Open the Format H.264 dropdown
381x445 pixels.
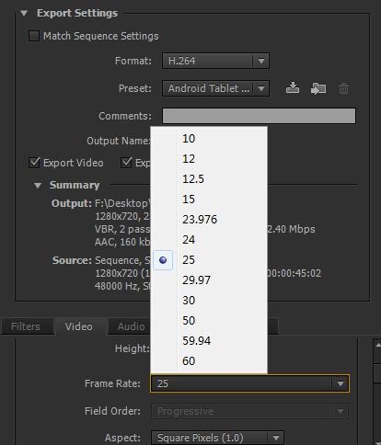(x=215, y=61)
